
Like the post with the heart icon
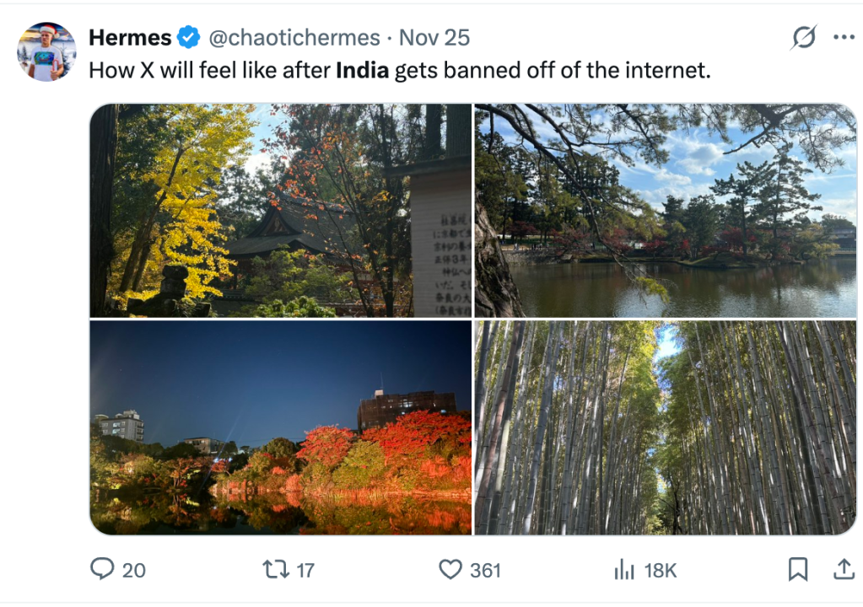[x=450, y=570]
